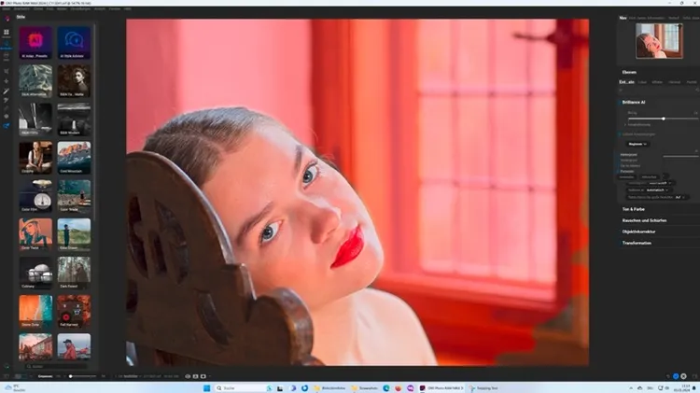Open the Fall Harvest preset category
The image size is (700, 393).
click(x=74, y=312)
